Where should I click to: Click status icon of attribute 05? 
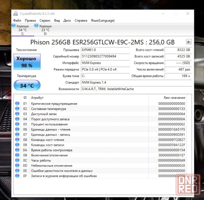[x=17, y=124]
